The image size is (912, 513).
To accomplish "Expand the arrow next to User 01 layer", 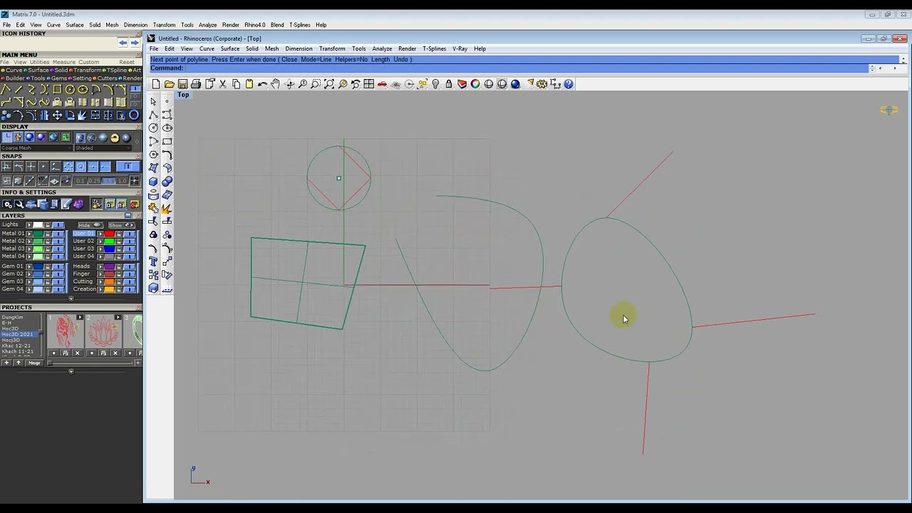I will (100, 234).
